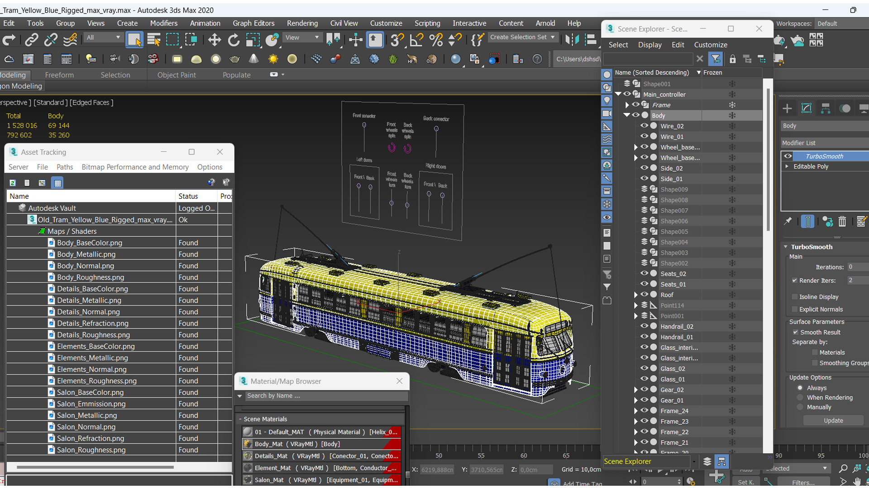Click the Update button in TurboSmooth

pyautogui.click(x=833, y=420)
